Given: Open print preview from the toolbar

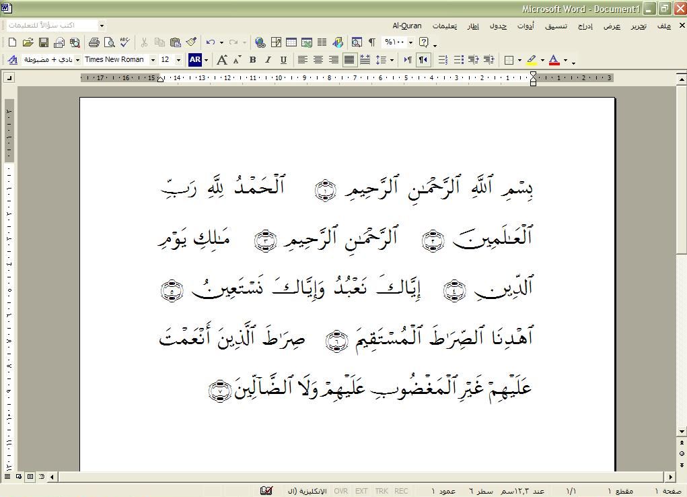Looking at the screenshot, I should (x=109, y=42).
